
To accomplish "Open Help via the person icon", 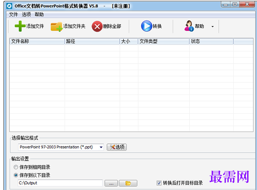I will 189,26.
